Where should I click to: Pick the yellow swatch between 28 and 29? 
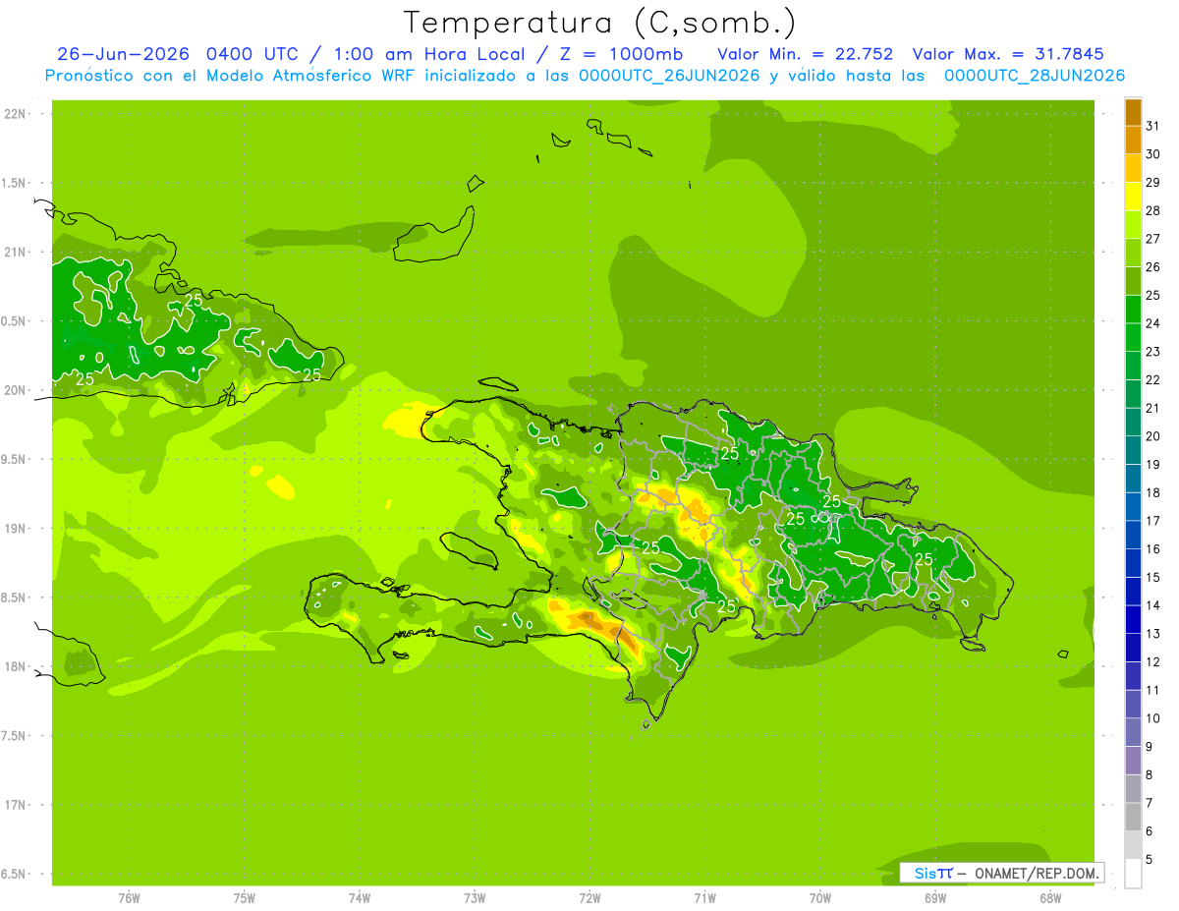pos(1133,197)
